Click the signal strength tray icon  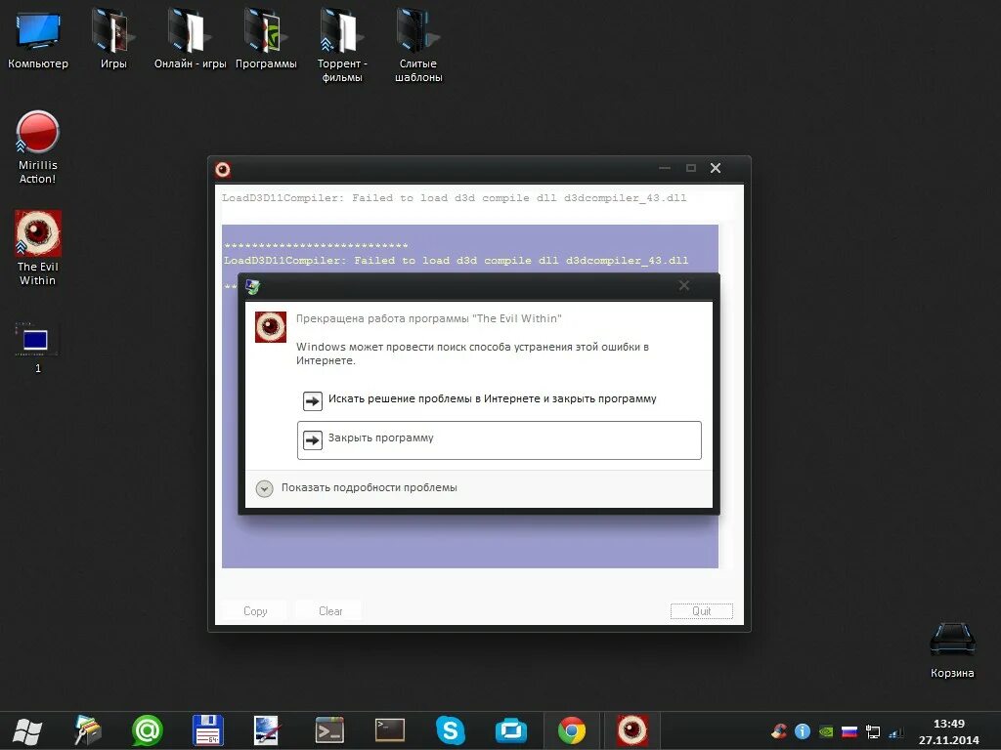pos(896,732)
